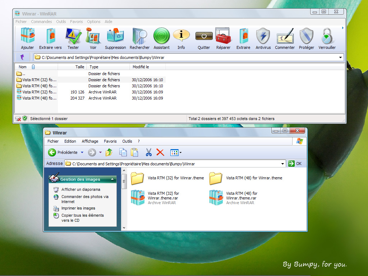Open the Assistant (Wizard) in WinRAR

161,36
